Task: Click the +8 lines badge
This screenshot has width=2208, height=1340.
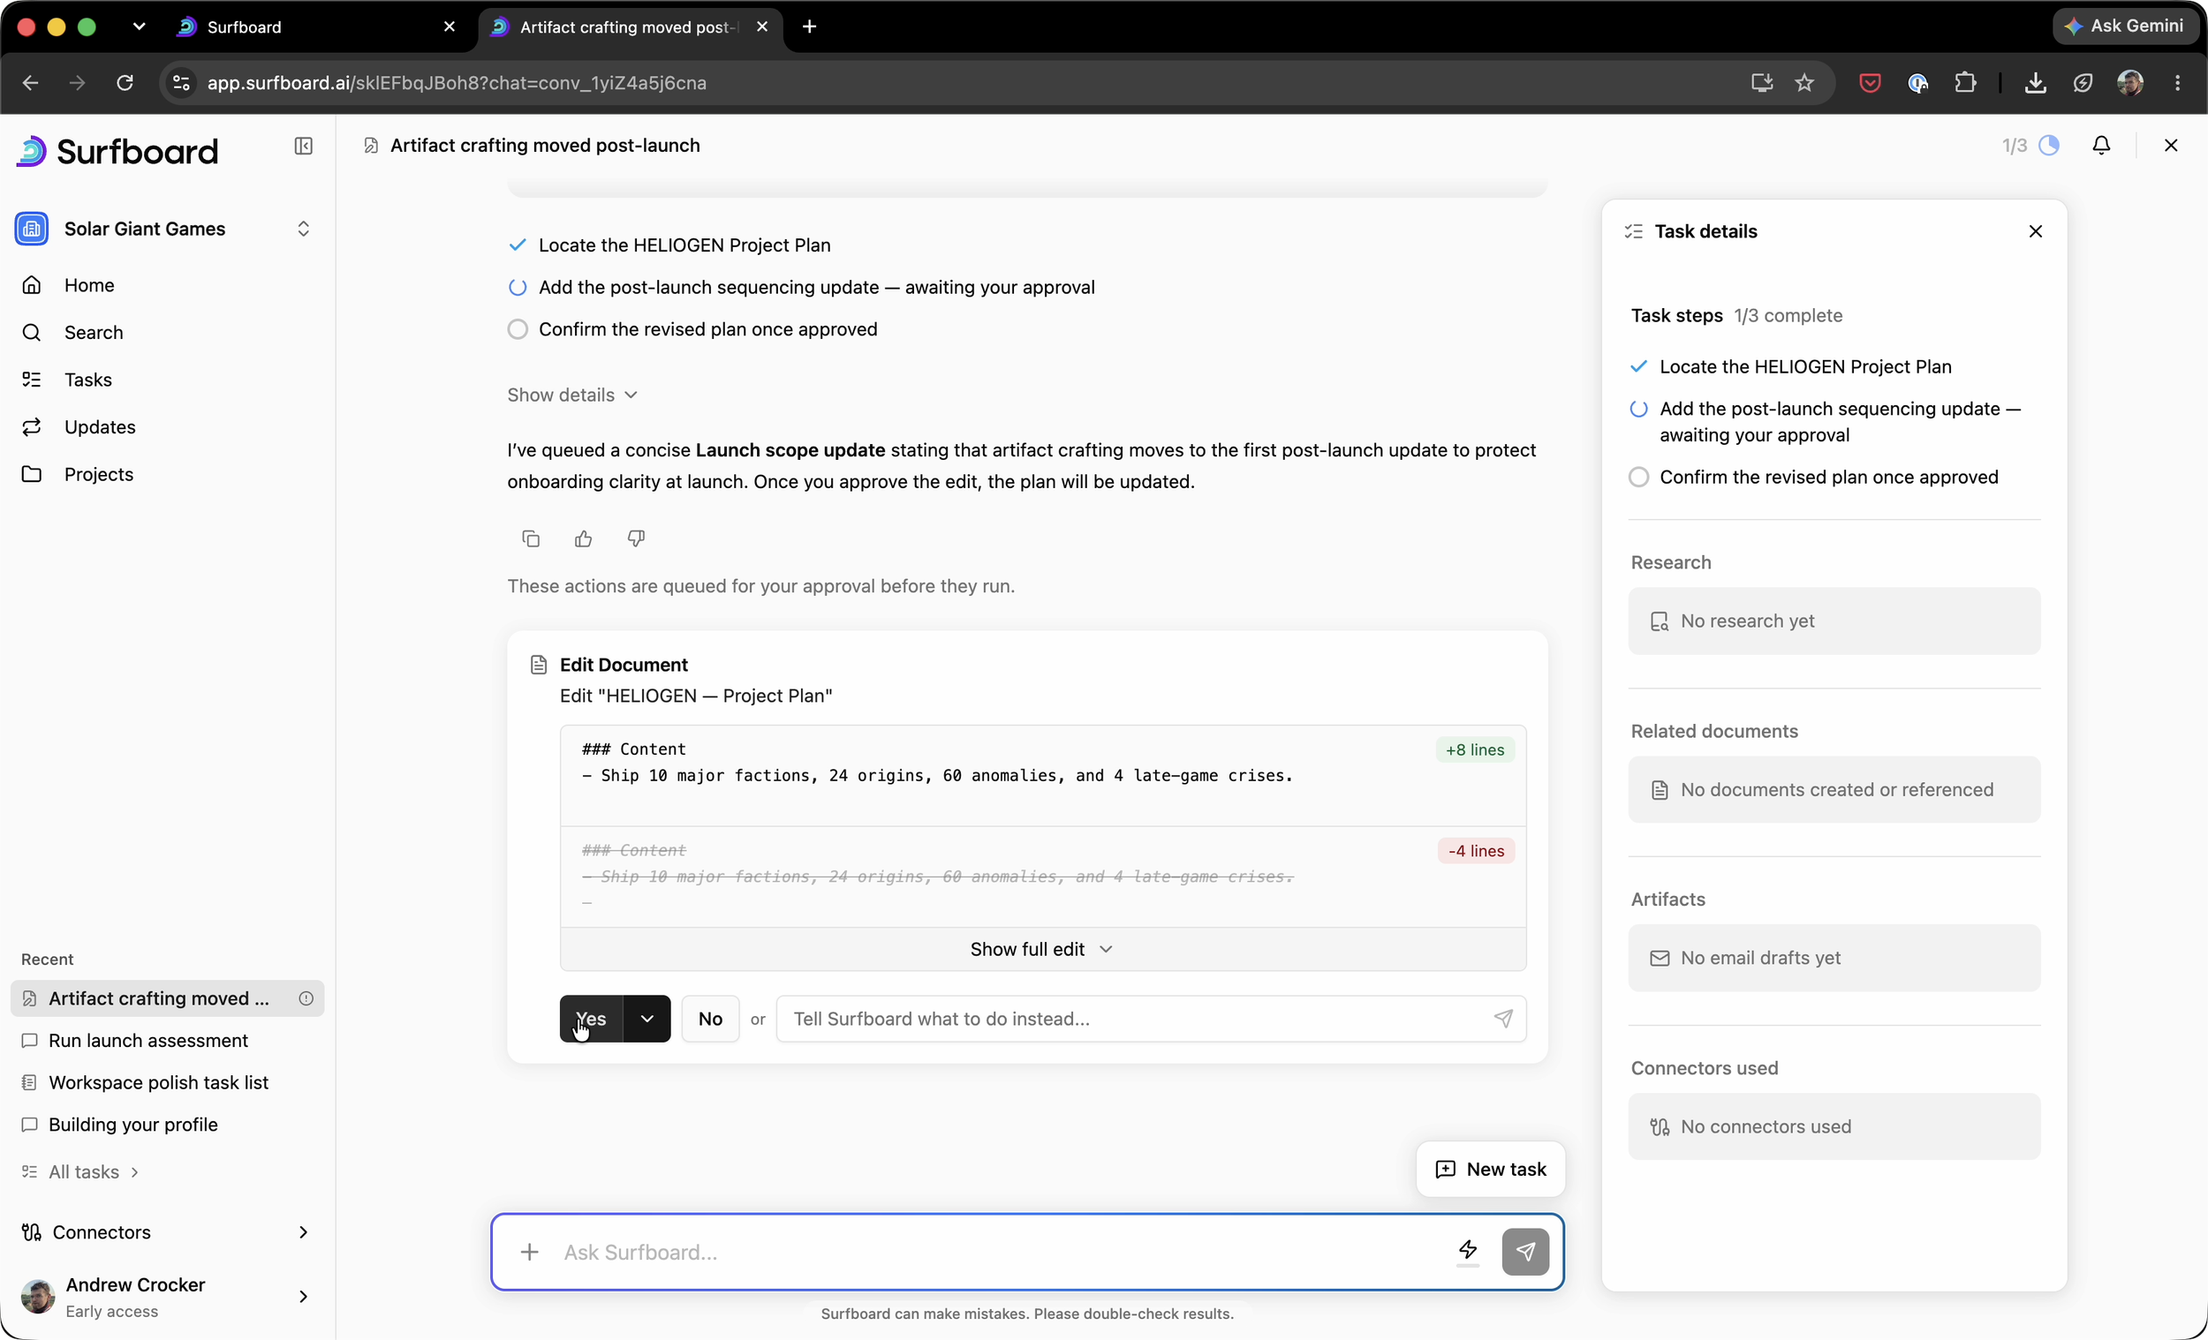Action: [x=1475, y=749]
